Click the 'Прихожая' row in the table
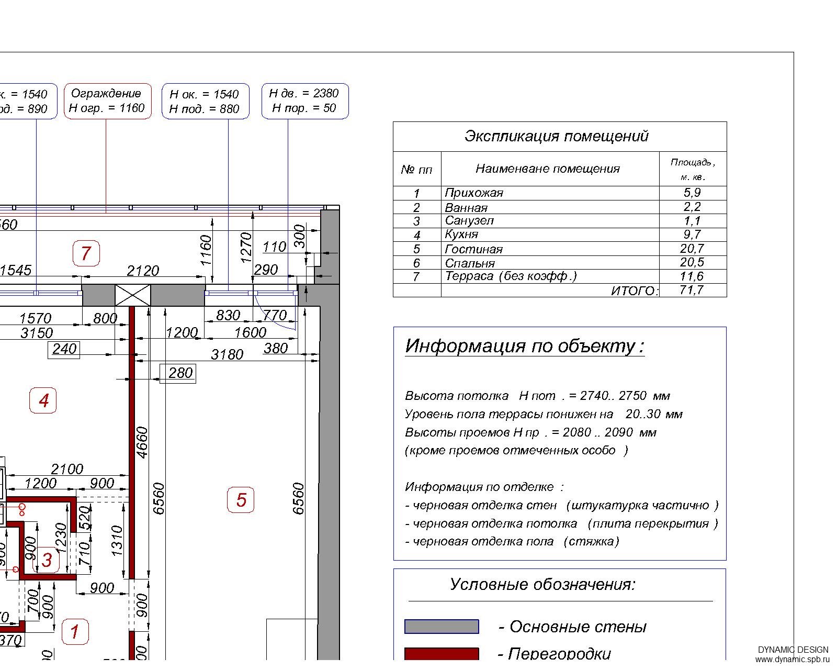 560,193
